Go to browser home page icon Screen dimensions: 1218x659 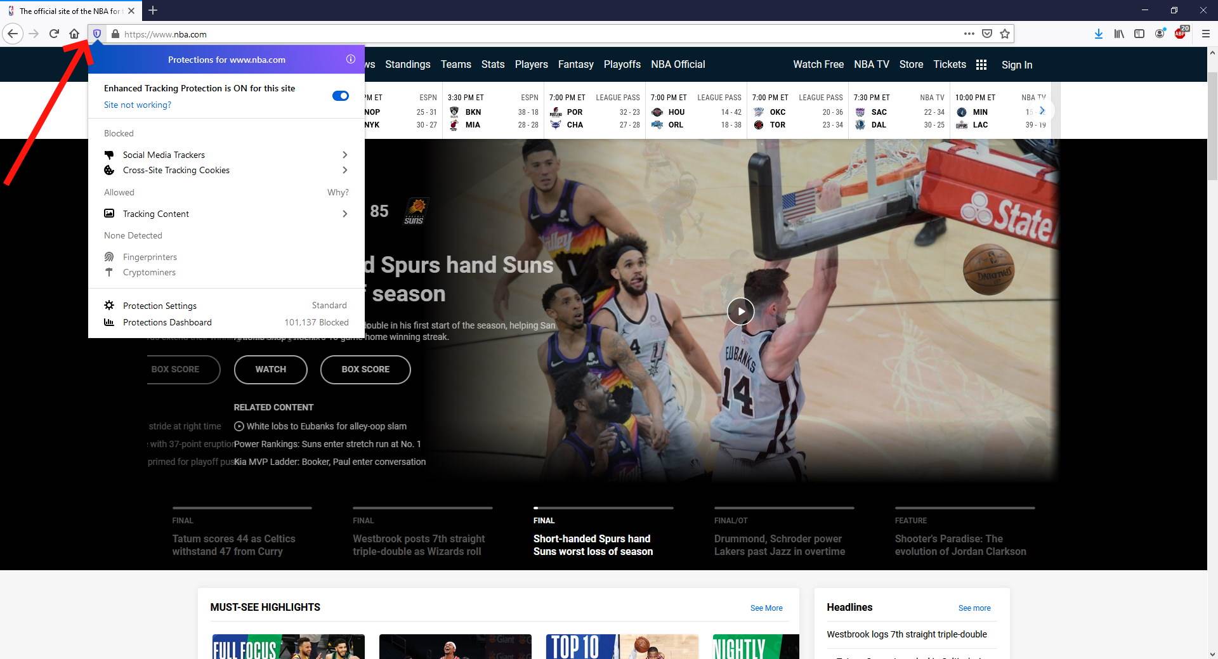tap(74, 34)
